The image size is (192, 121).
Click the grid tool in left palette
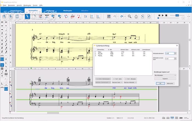coord(2,69)
